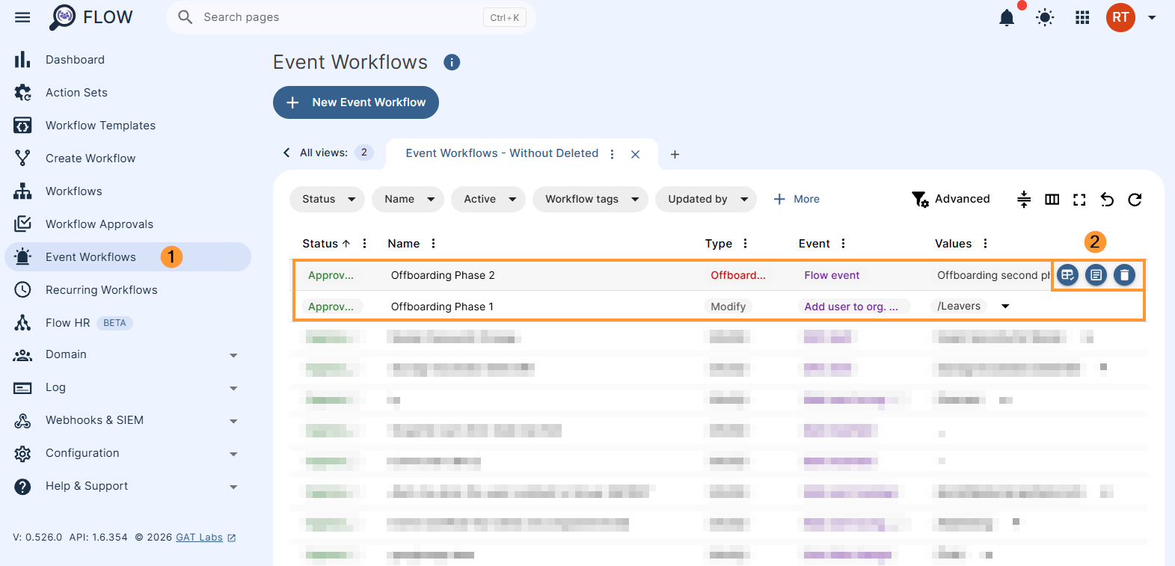
Task: Toggle light/dark theme sun icon
Action: (1045, 17)
